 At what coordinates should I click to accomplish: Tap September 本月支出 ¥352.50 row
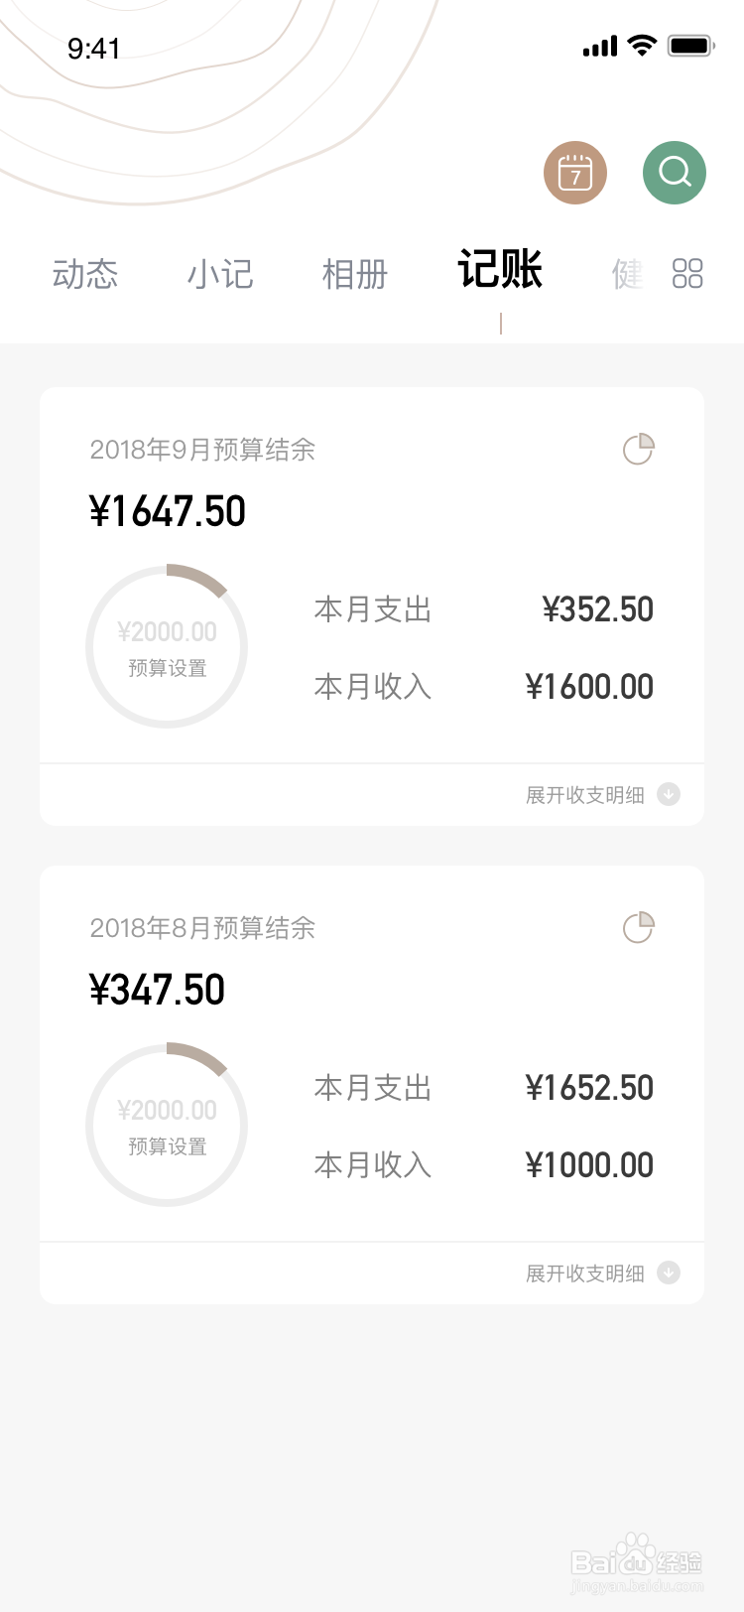pyautogui.click(x=484, y=609)
